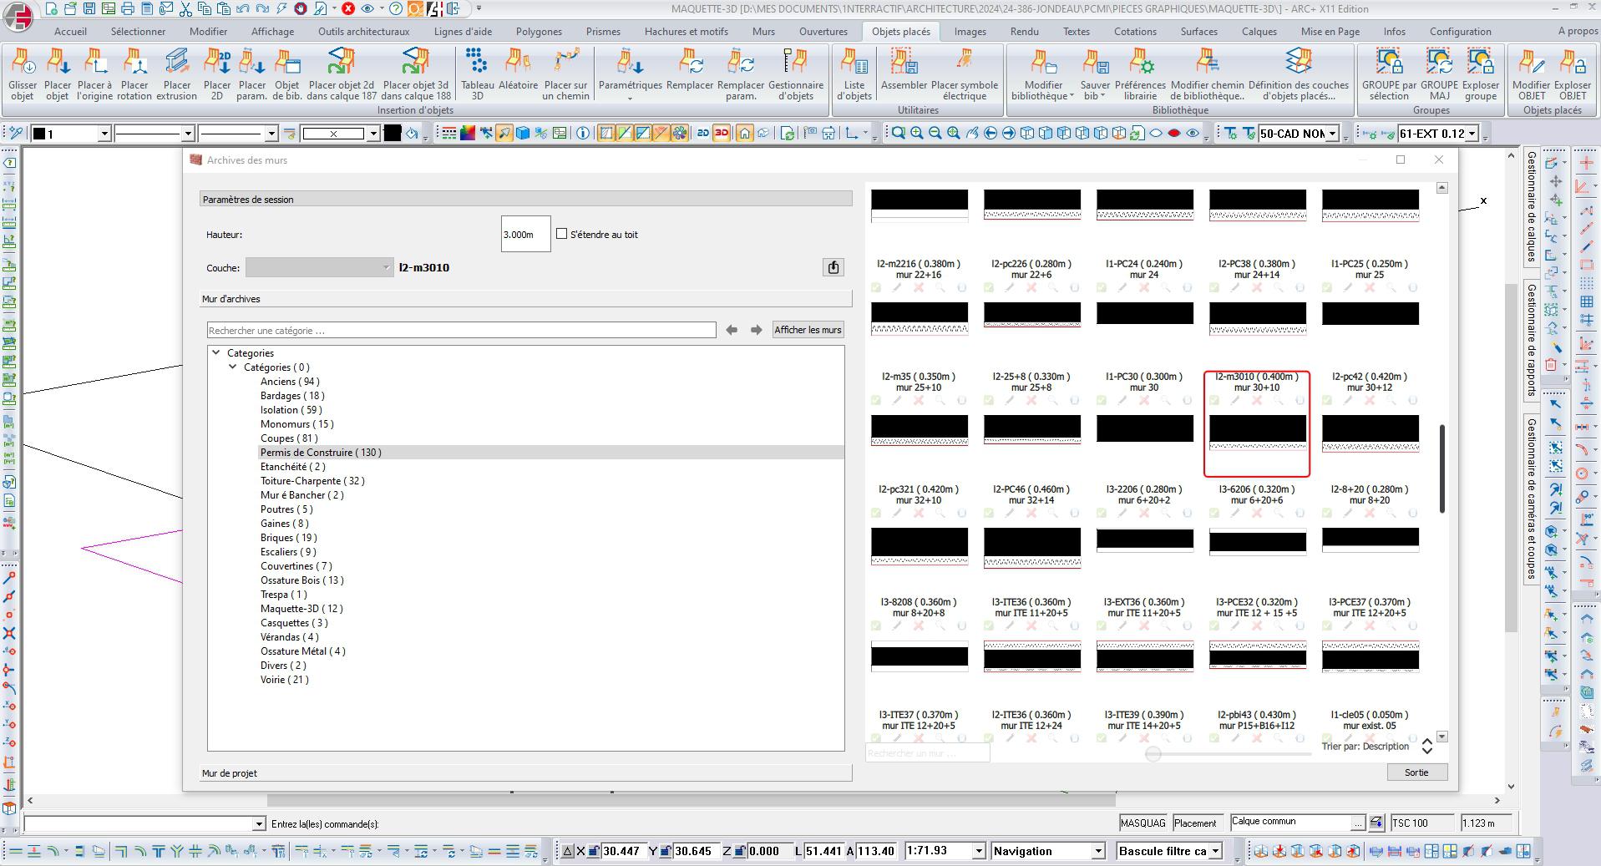Select the Briques (19) category
The width and height of the screenshot is (1601, 866).
coord(288,538)
